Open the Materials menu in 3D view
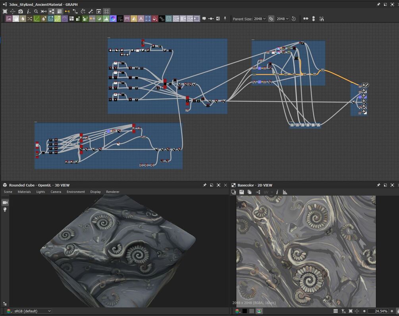The image size is (399, 316). (24, 192)
